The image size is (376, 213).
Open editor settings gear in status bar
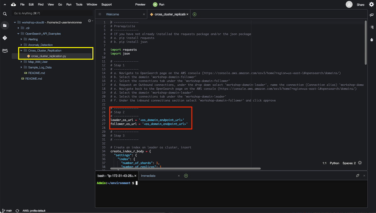coord(360,163)
